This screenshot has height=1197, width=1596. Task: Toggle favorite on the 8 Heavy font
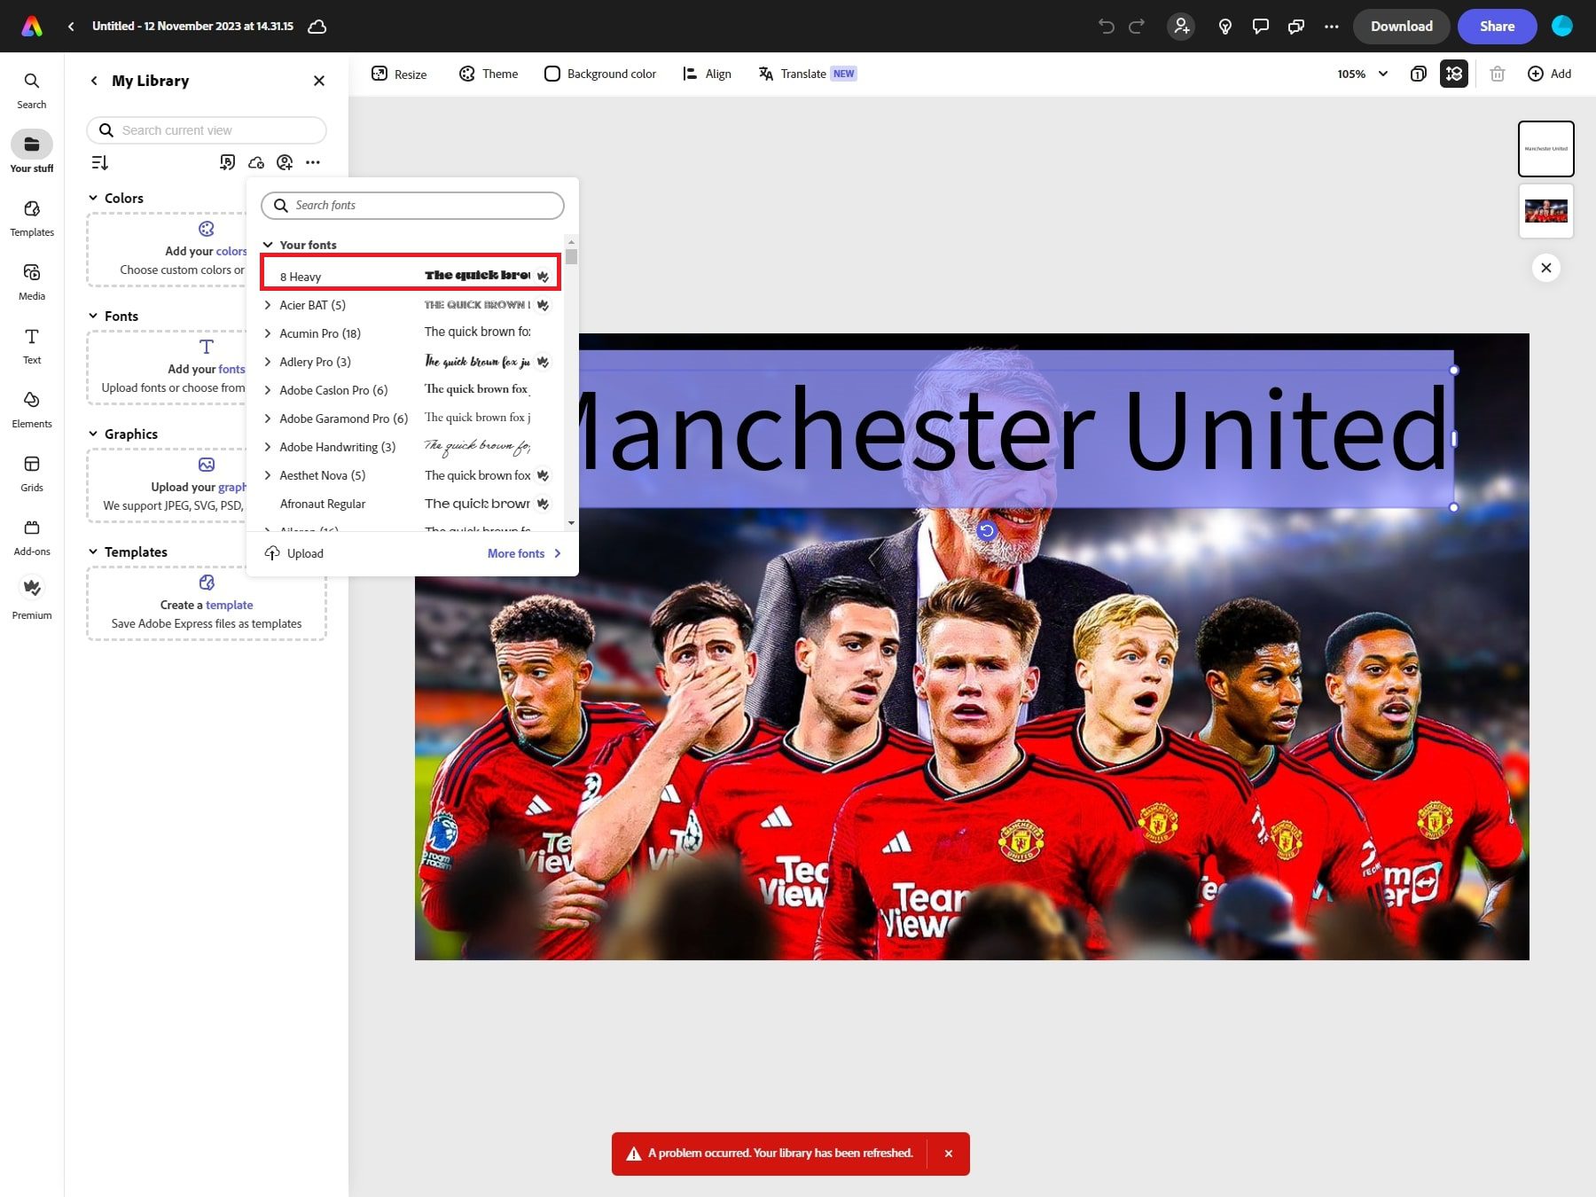[x=543, y=276]
